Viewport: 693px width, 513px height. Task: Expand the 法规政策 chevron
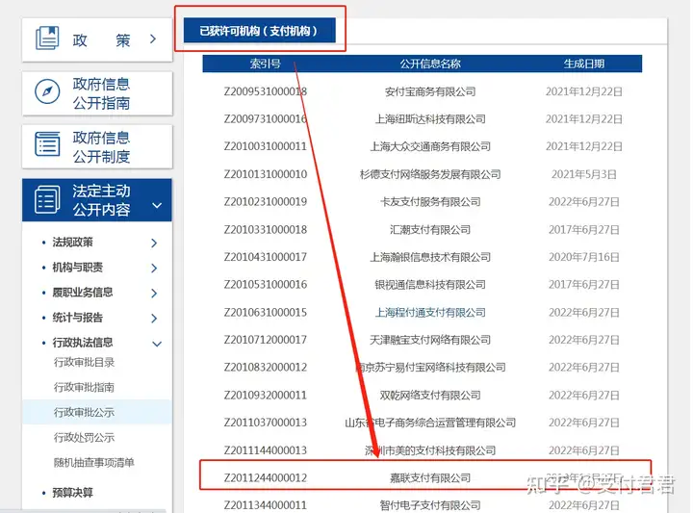[x=154, y=243]
